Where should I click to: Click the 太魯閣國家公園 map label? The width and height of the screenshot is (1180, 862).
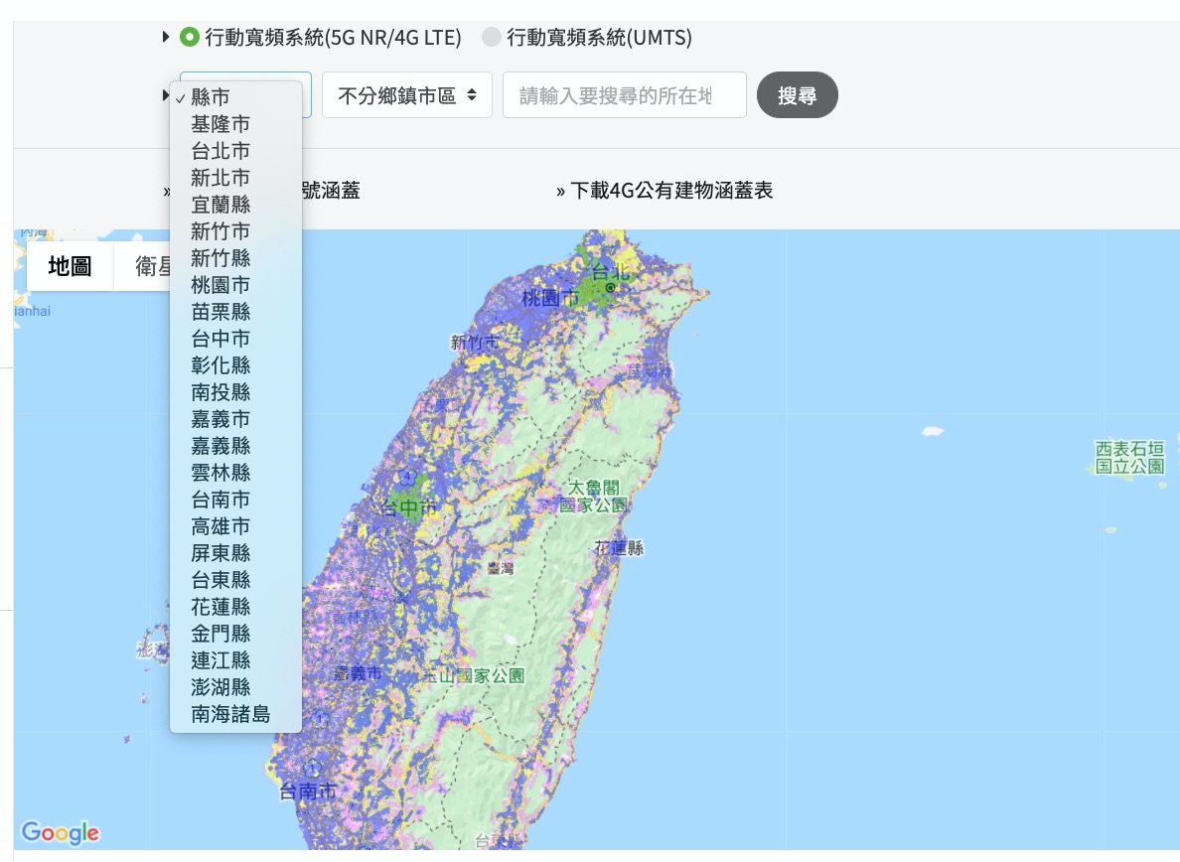594,497
